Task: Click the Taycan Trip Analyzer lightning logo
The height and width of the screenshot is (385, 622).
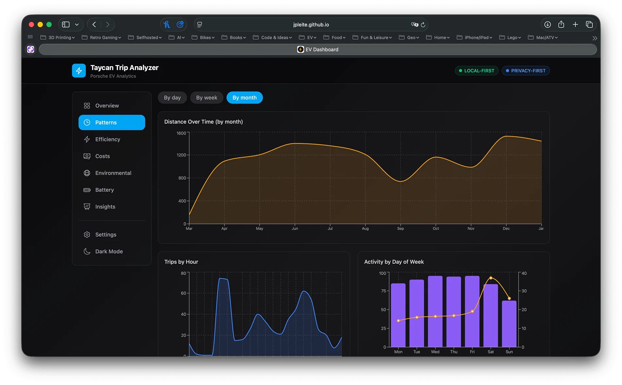Action: (x=79, y=70)
